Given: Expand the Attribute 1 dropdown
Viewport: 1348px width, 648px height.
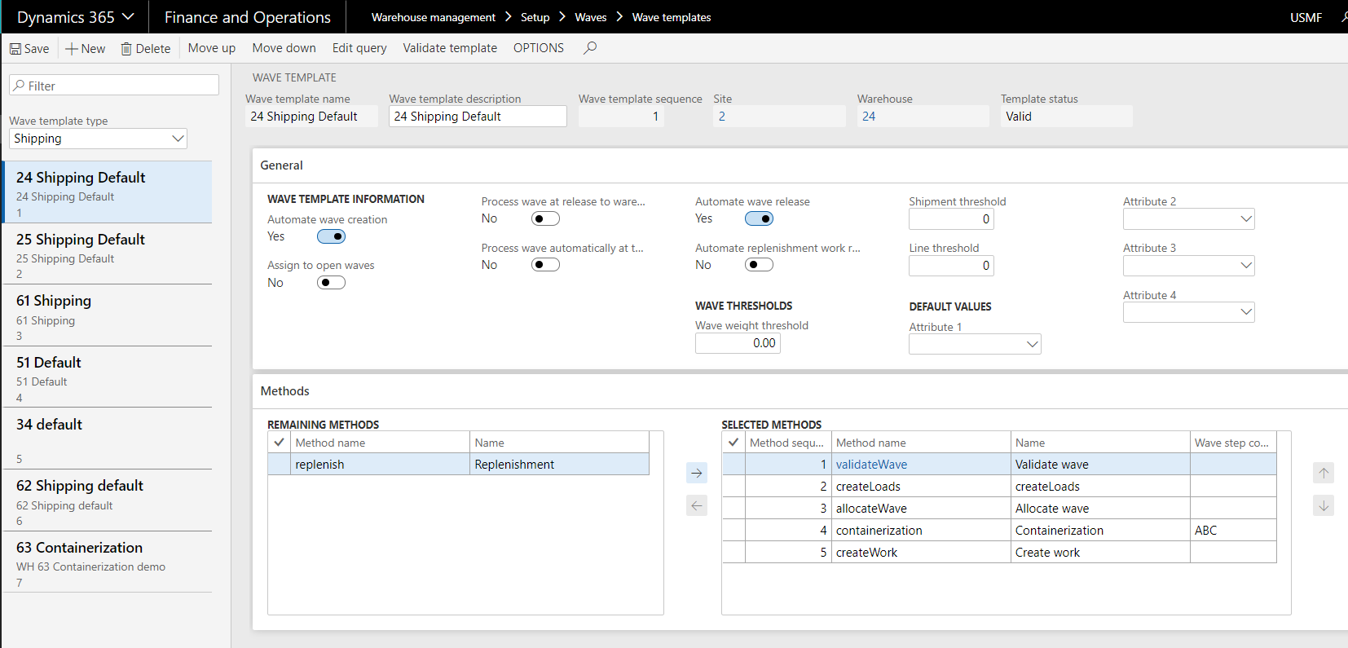Looking at the screenshot, I should [1032, 344].
